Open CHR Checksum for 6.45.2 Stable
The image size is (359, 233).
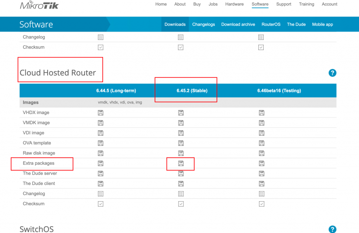181,204
